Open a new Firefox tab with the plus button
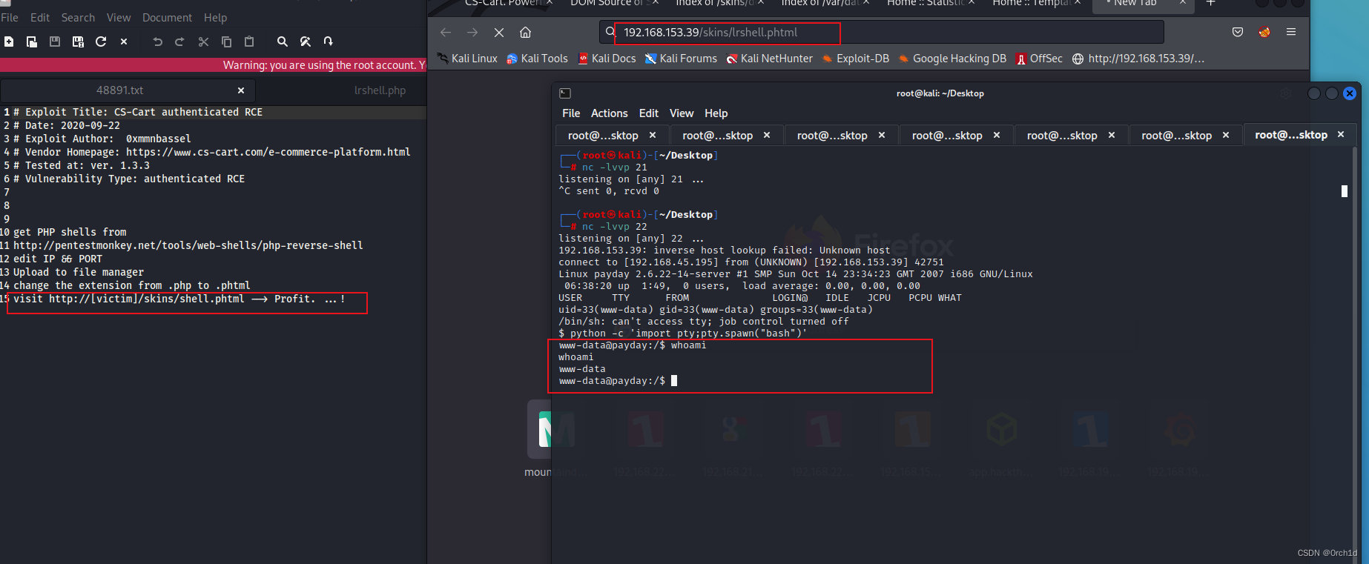Image resolution: width=1369 pixels, height=564 pixels. (x=1211, y=4)
